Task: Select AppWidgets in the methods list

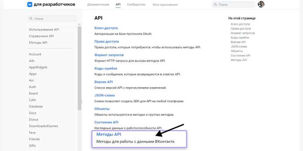Action: pos(38,67)
